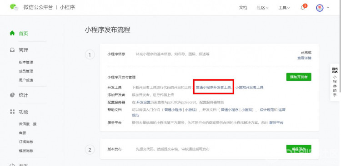Image resolution: width=341 pixels, height=166 pixels.
Task: Open 版本管理 in the sidebar
Action: pos(26,62)
